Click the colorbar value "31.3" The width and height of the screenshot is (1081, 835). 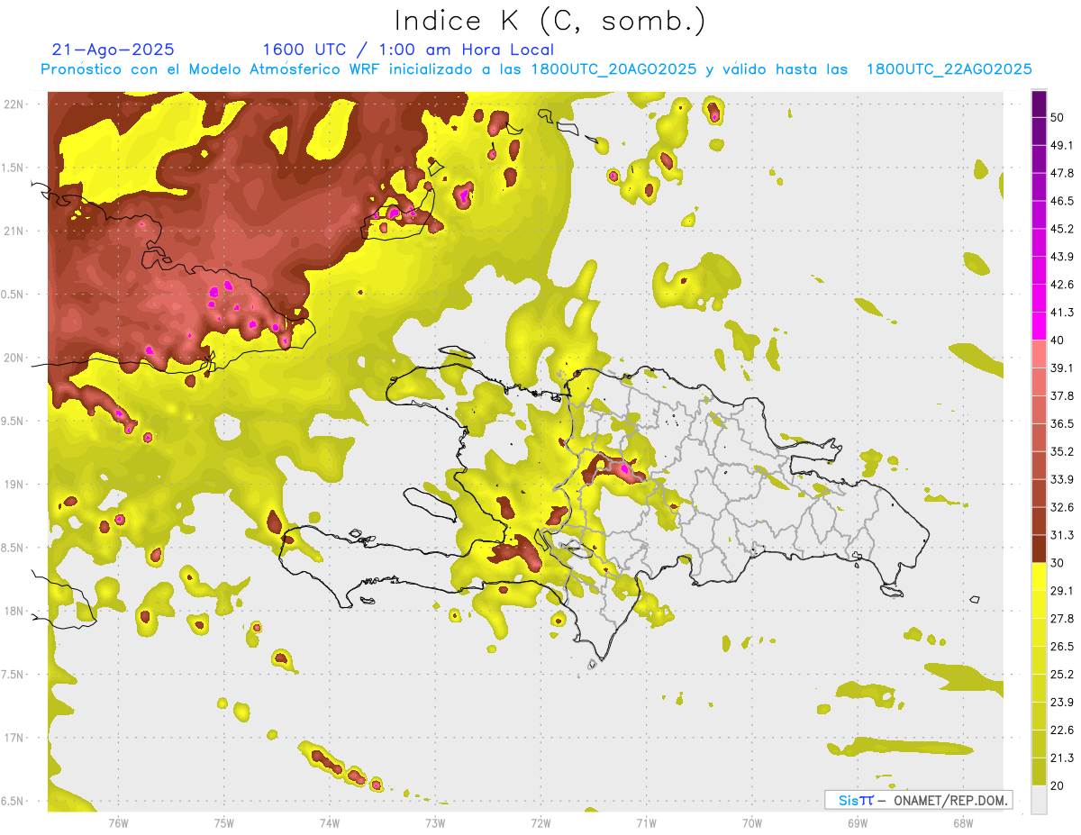pos(1062,535)
